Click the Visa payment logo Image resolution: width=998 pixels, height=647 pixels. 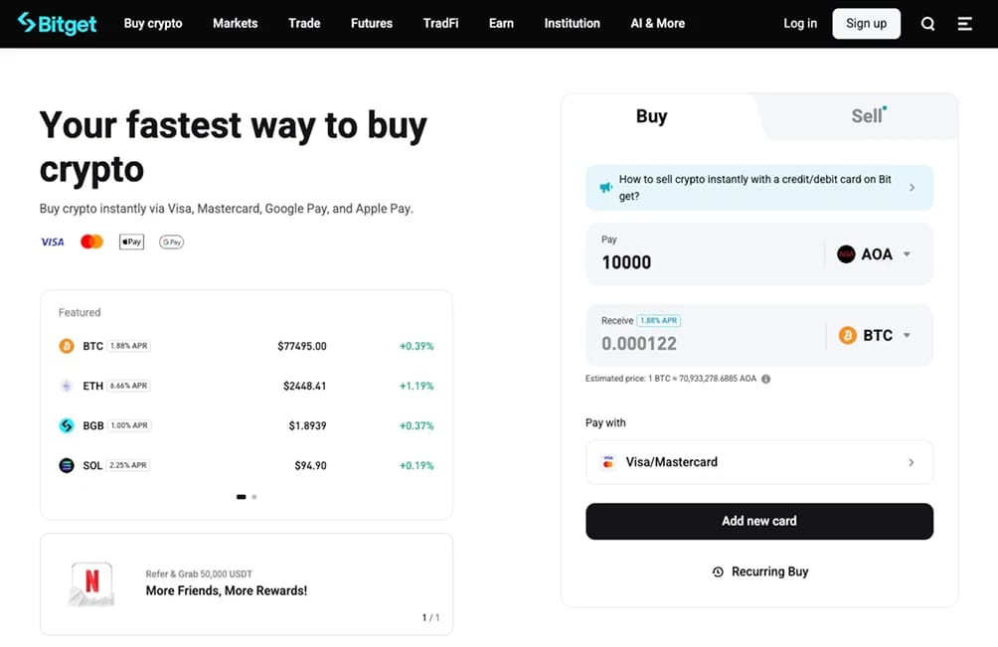53,242
